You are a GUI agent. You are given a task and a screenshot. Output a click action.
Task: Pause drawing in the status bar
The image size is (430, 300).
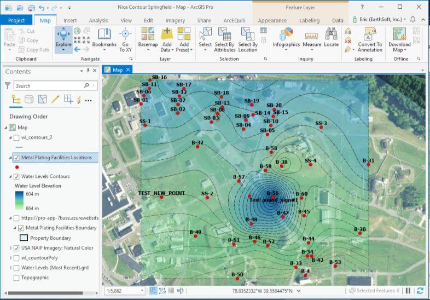click(x=408, y=291)
